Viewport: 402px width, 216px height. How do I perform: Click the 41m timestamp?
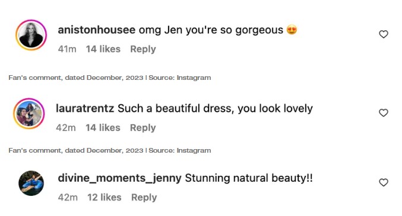tap(67, 49)
